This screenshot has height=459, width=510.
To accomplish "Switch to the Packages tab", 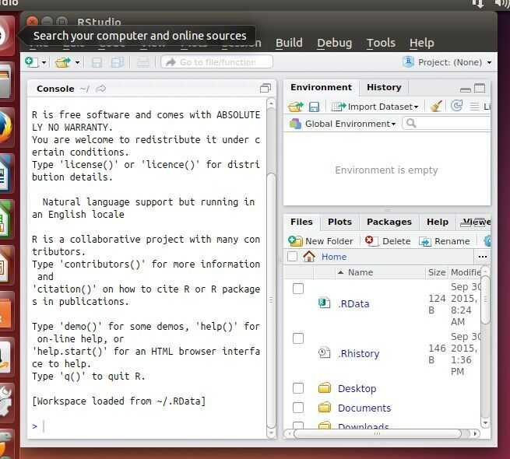I will (x=389, y=222).
